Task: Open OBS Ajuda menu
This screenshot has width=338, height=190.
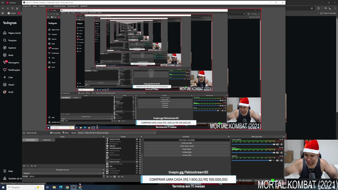Action: point(84,6)
